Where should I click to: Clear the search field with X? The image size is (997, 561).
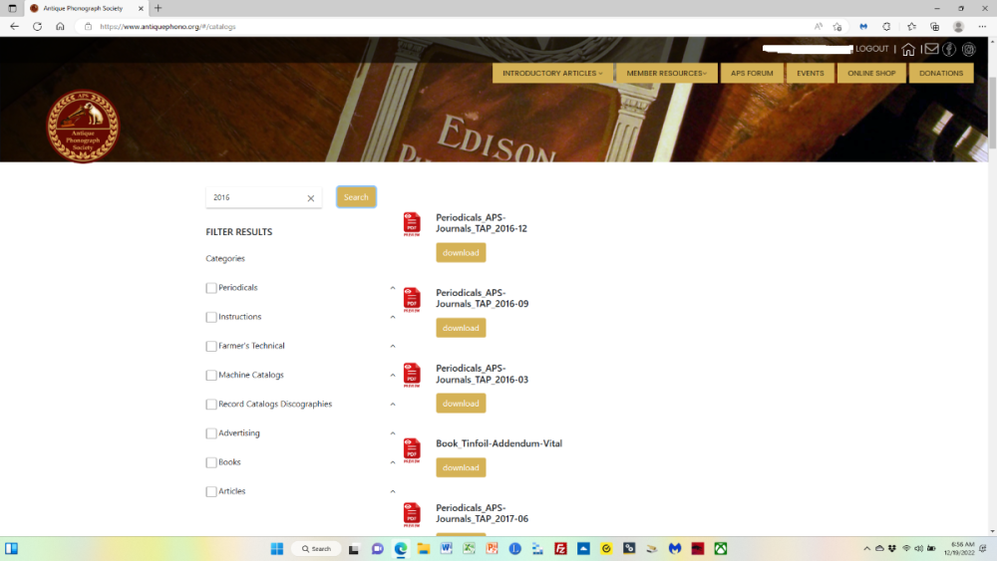(x=310, y=198)
